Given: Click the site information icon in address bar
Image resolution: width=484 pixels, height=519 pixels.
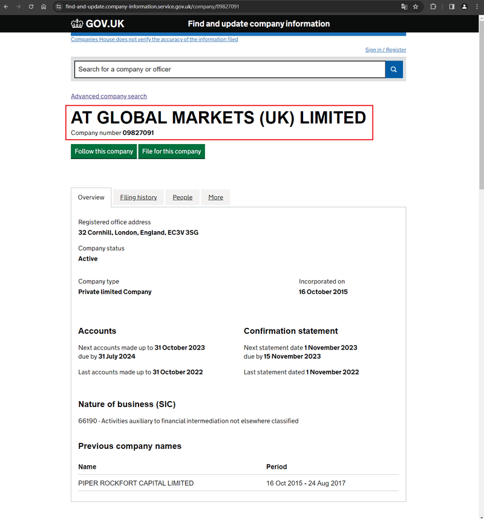Looking at the screenshot, I should [x=59, y=7].
